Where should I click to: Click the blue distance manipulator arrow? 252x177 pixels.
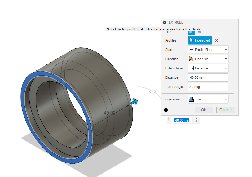pyautogui.click(x=134, y=102)
